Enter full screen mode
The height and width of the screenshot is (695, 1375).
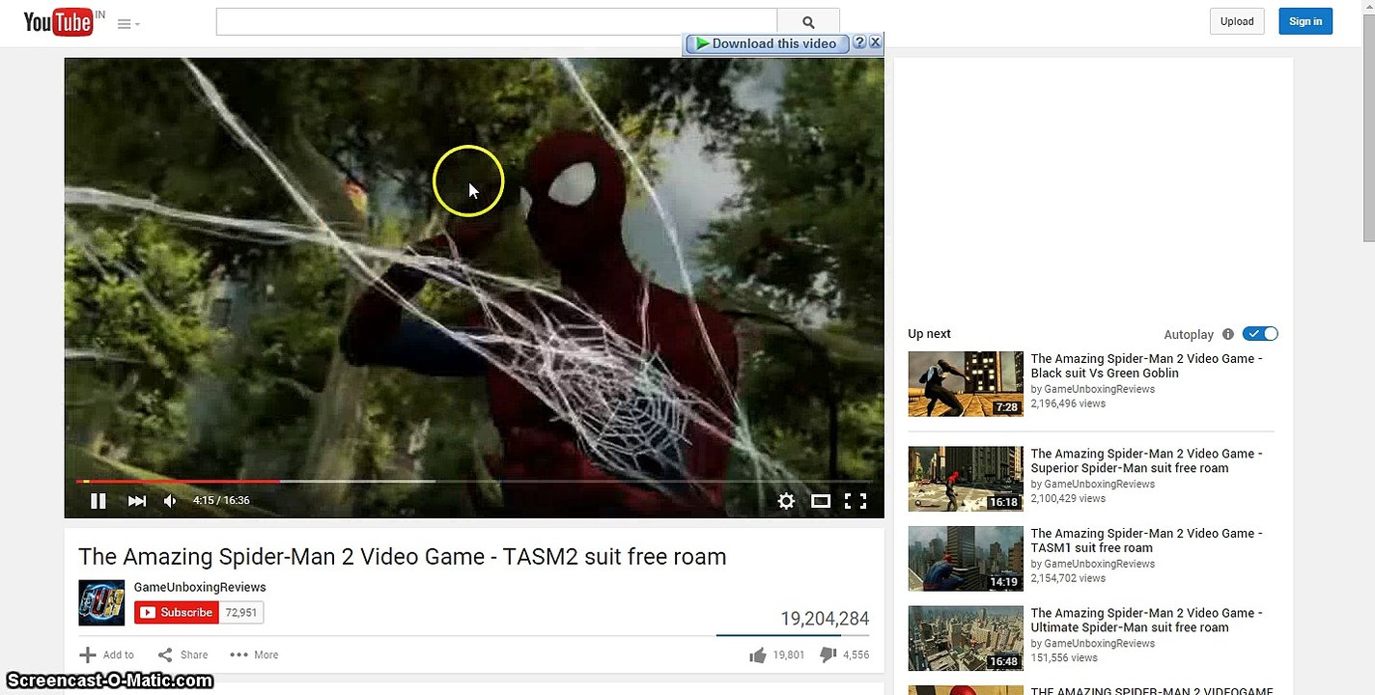[x=856, y=501]
